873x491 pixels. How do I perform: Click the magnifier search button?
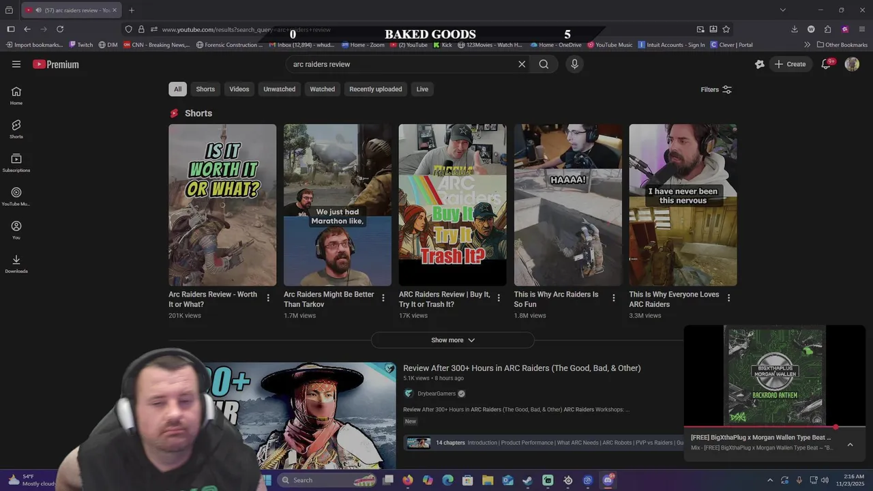(544, 64)
